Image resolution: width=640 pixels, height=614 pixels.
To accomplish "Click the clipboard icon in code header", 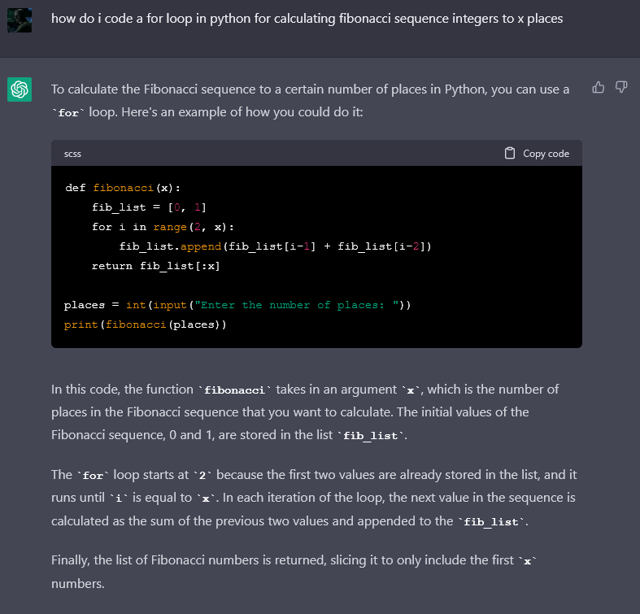I will click(x=510, y=153).
